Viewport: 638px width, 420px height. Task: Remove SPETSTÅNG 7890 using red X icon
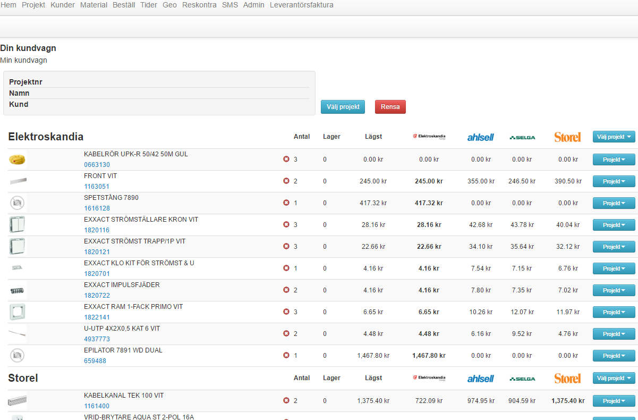click(286, 203)
